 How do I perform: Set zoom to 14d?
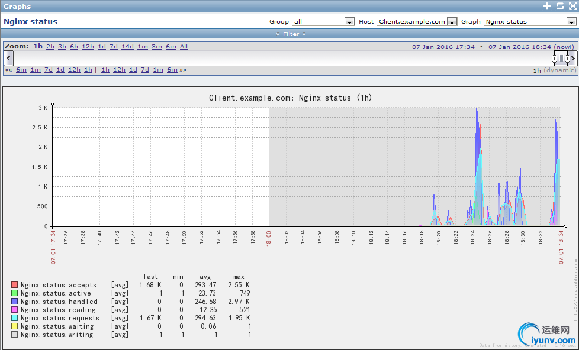[x=127, y=47]
